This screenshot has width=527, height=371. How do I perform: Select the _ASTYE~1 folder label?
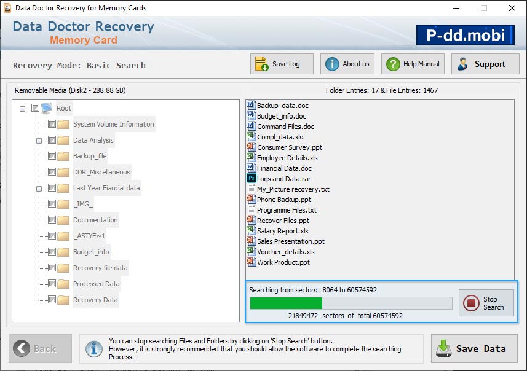pyautogui.click(x=89, y=236)
